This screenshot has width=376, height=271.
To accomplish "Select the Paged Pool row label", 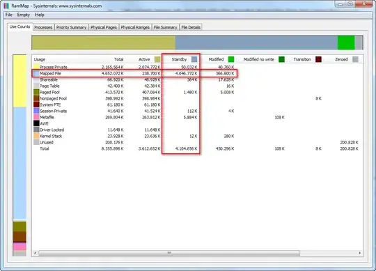I will (49, 92).
